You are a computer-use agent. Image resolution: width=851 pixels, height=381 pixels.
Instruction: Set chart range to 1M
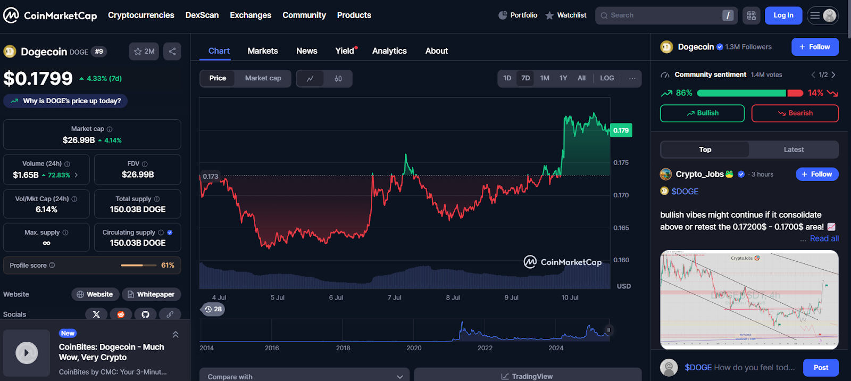pos(545,78)
